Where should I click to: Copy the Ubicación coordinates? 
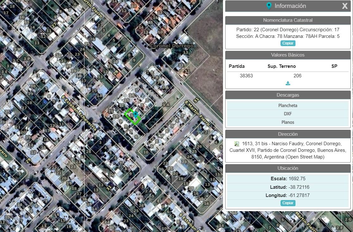[288, 203]
